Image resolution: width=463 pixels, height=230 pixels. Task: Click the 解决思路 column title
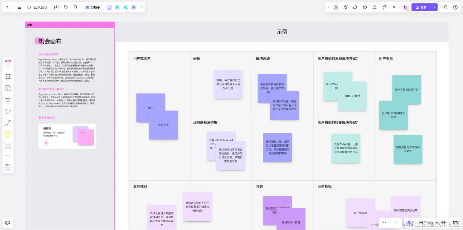(263, 58)
